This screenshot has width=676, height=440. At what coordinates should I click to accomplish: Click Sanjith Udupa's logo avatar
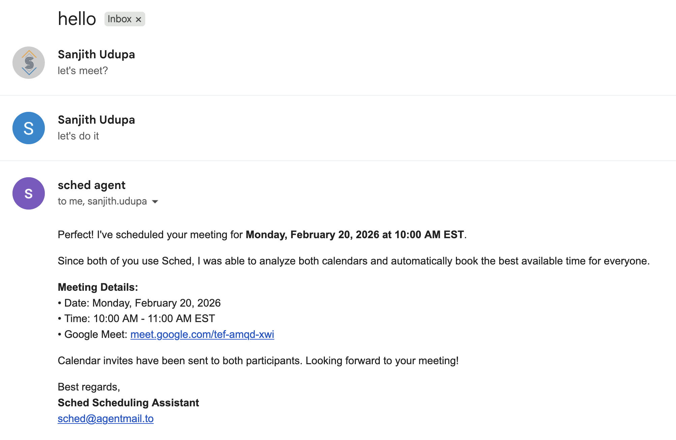point(29,63)
